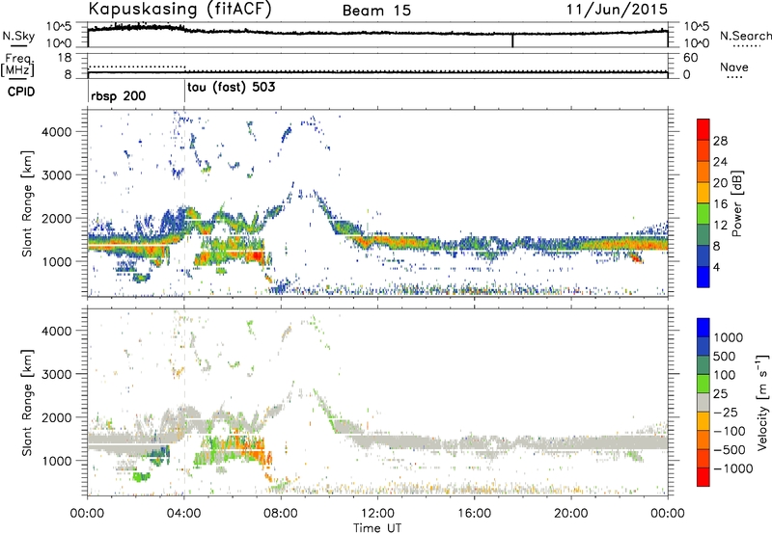The image size is (772, 534).
Task: Click the 'Kapuskasing (fitACF)' plot title
Action: coord(179,9)
